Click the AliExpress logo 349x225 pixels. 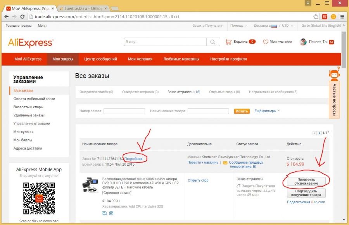(x=30, y=43)
